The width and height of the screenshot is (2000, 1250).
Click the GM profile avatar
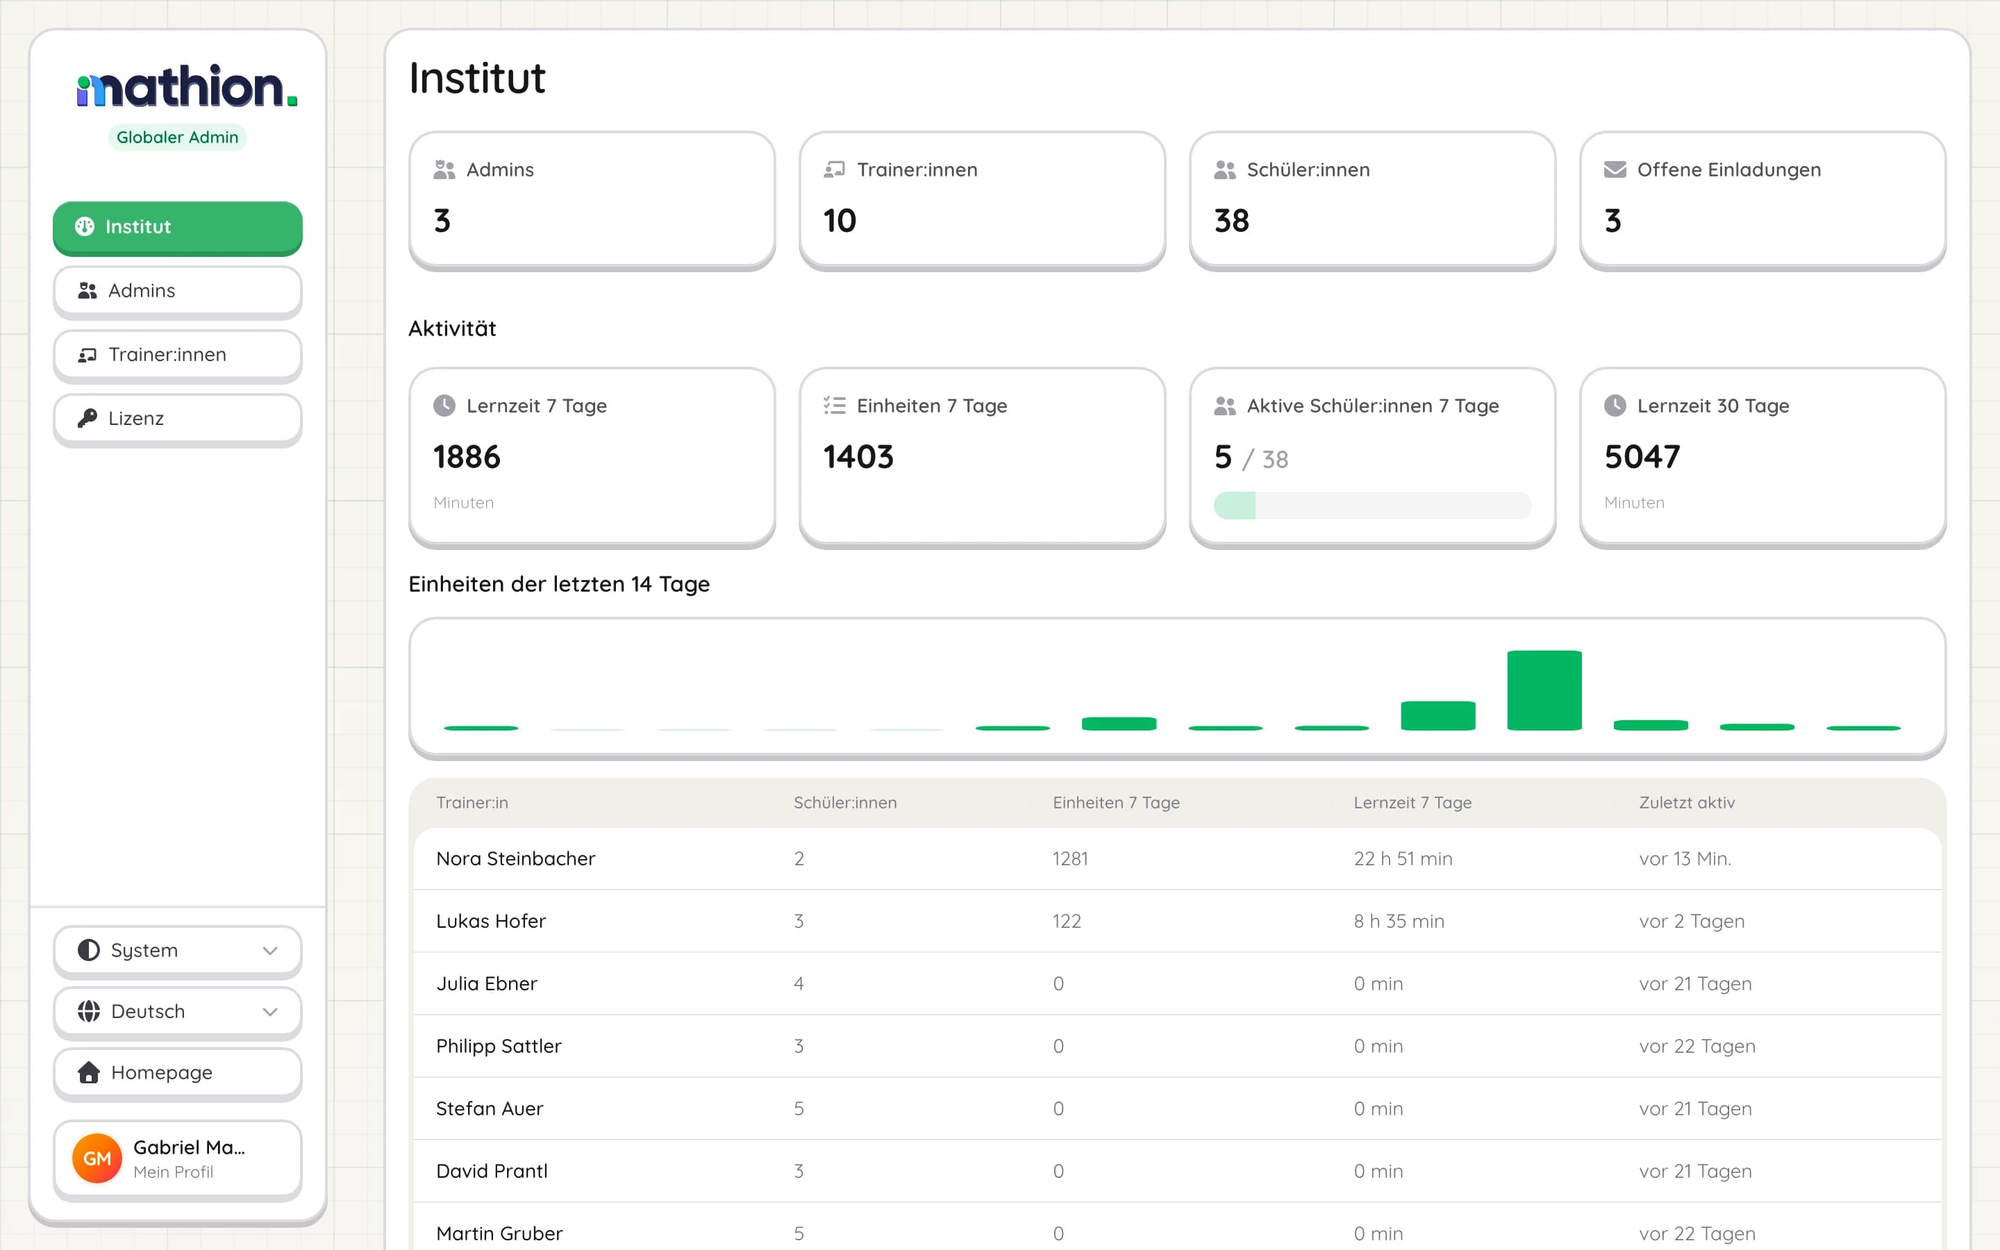(97, 1158)
